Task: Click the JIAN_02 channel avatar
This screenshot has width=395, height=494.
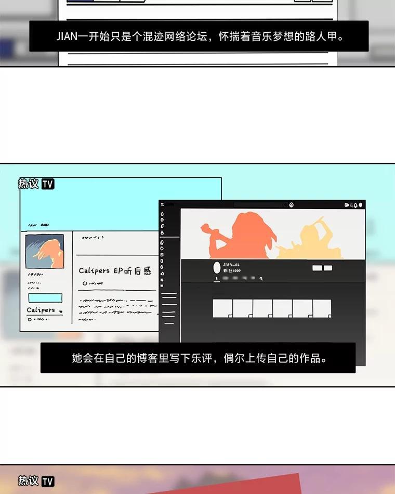Action: (217, 268)
